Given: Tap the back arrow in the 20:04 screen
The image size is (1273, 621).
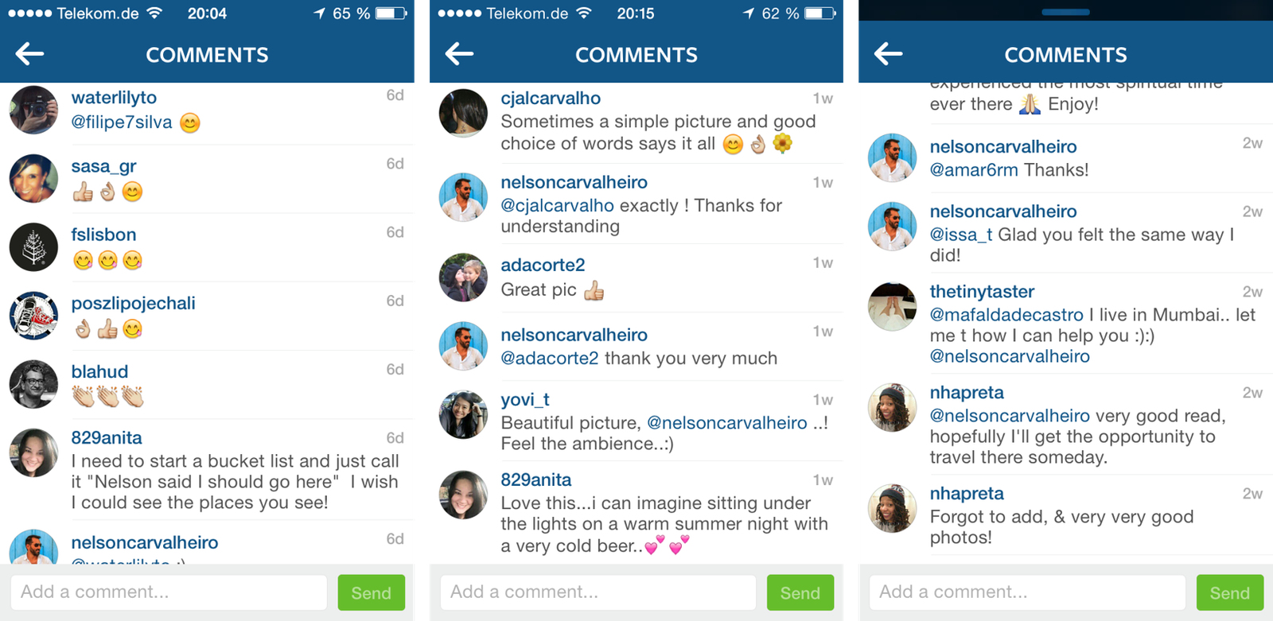Looking at the screenshot, I should click(x=29, y=54).
